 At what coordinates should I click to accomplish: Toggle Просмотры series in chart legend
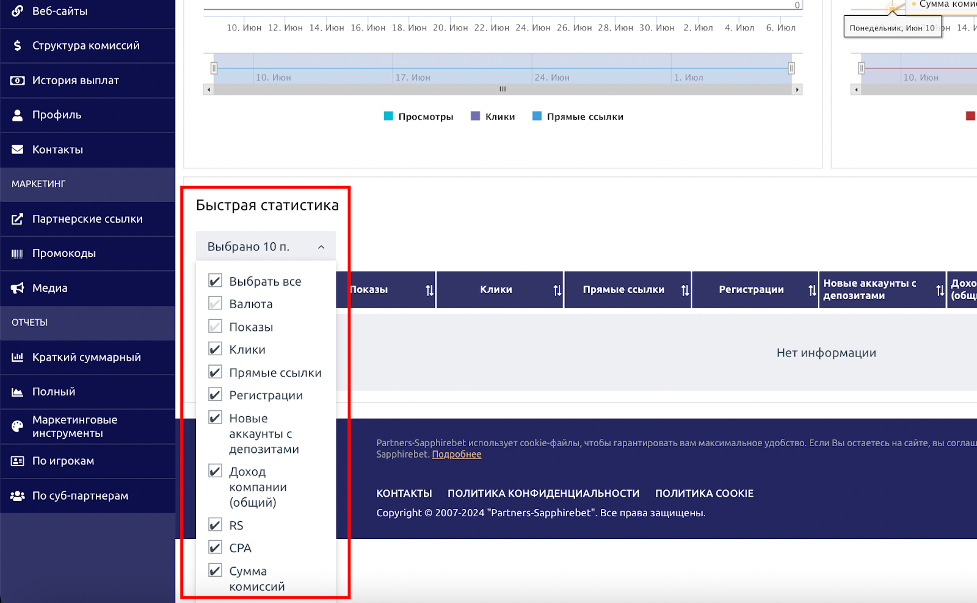click(x=418, y=117)
